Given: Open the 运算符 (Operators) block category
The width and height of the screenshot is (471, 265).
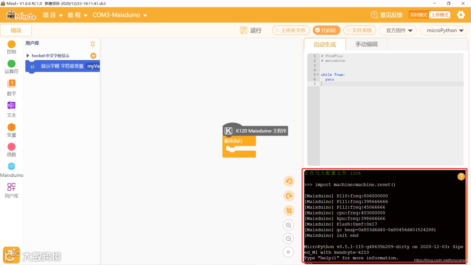Looking at the screenshot, I should pyautogui.click(x=11, y=67).
